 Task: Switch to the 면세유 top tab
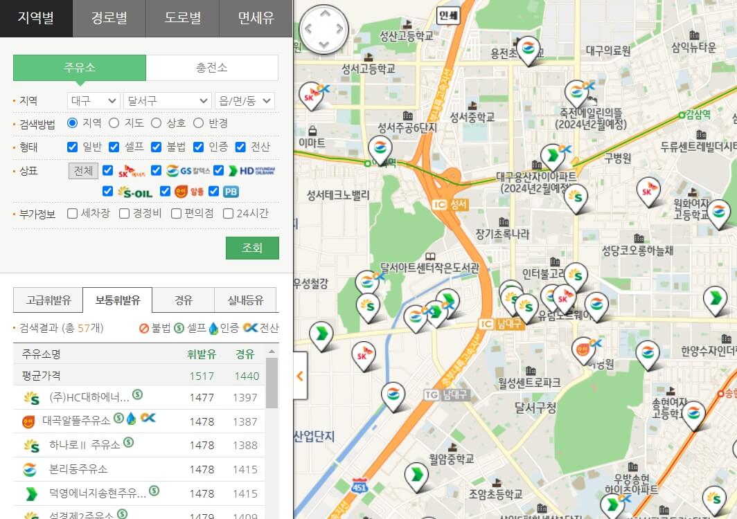256,18
